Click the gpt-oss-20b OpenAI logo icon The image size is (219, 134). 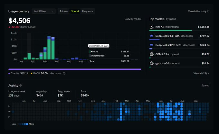coord(152,63)
